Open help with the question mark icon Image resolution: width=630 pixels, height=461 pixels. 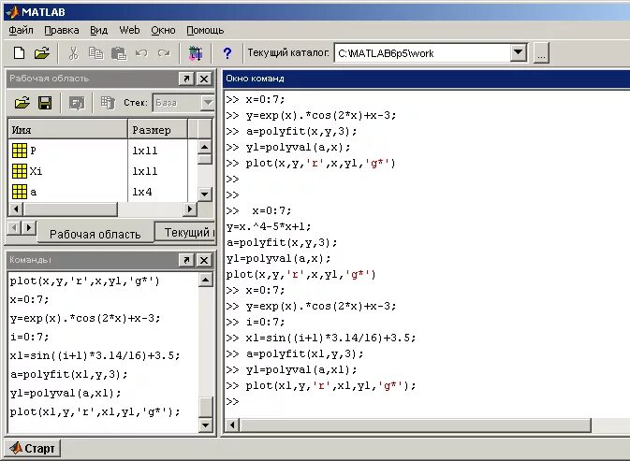[x=227, y=52]
